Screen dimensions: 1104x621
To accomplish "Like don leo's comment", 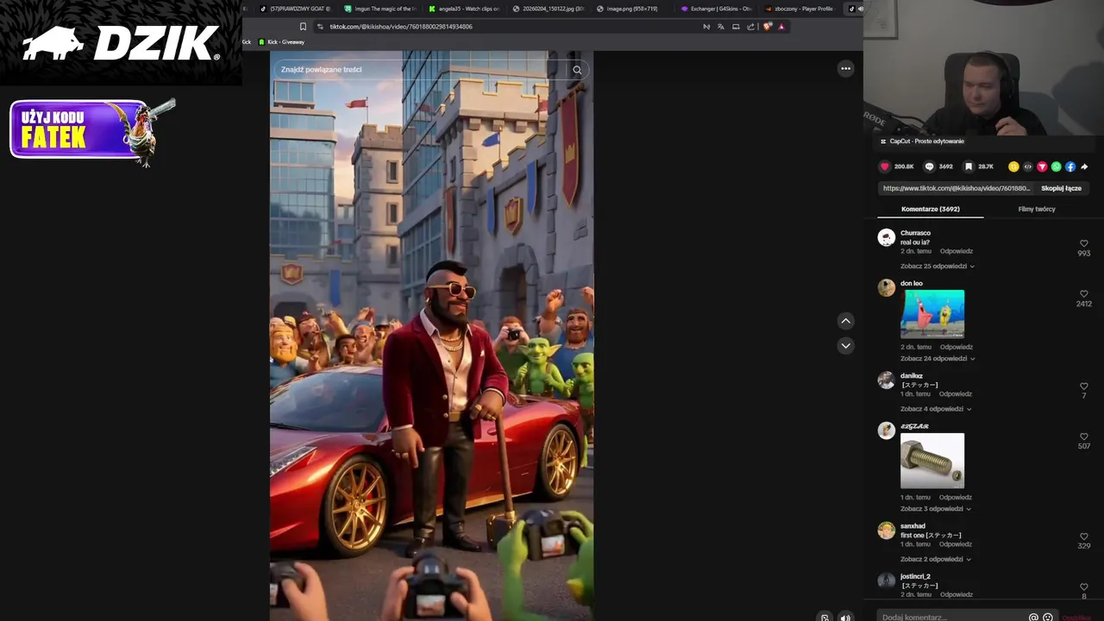I will [x=1084, y=294].
